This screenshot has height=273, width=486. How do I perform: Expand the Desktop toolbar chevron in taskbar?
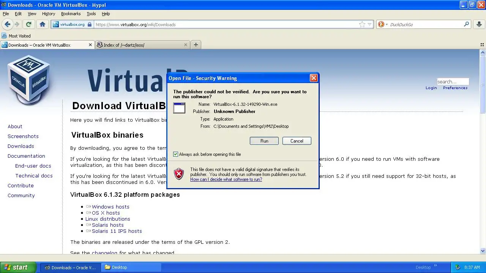point(436,265)
